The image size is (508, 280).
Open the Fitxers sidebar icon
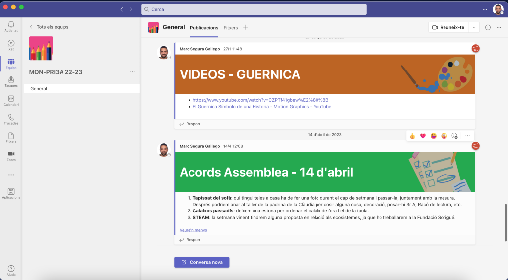tap(11, 137)
